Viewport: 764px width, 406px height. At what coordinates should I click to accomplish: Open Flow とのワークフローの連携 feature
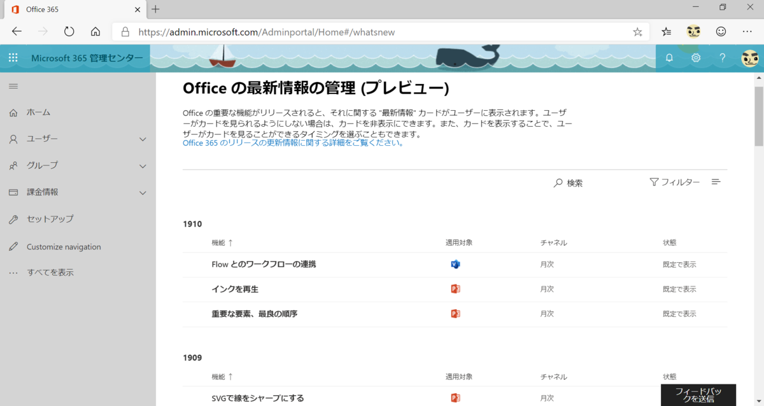coord(264,264)
